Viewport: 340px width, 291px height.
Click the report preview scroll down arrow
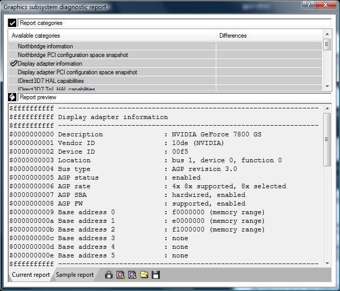tap(327, 263)
